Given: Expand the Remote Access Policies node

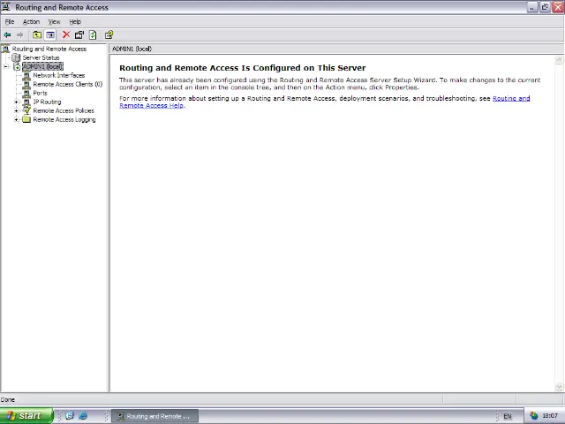Looking at the screenshot, I should (17, 110).
